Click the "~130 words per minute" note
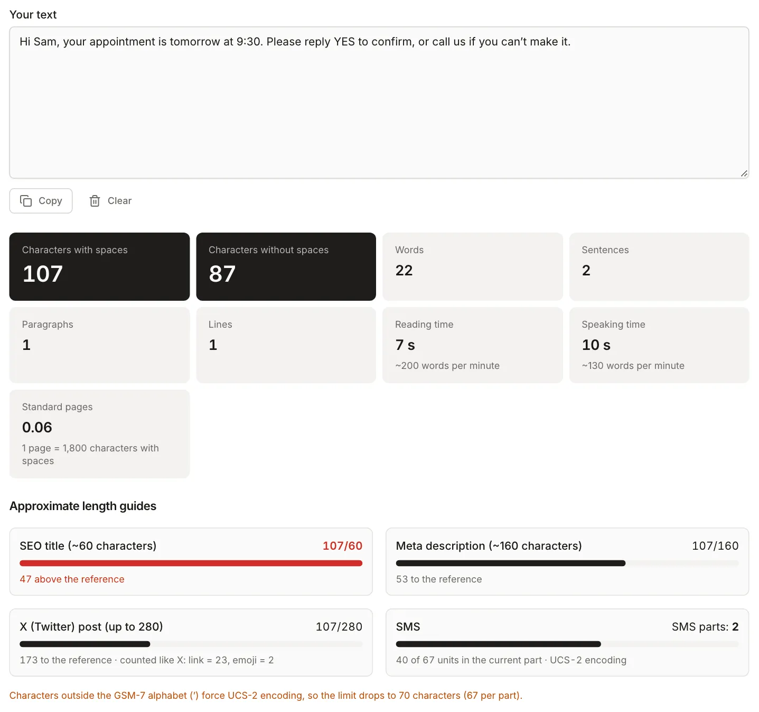The width and height of the screenshot is (759, 712). (x=633, y=366)
